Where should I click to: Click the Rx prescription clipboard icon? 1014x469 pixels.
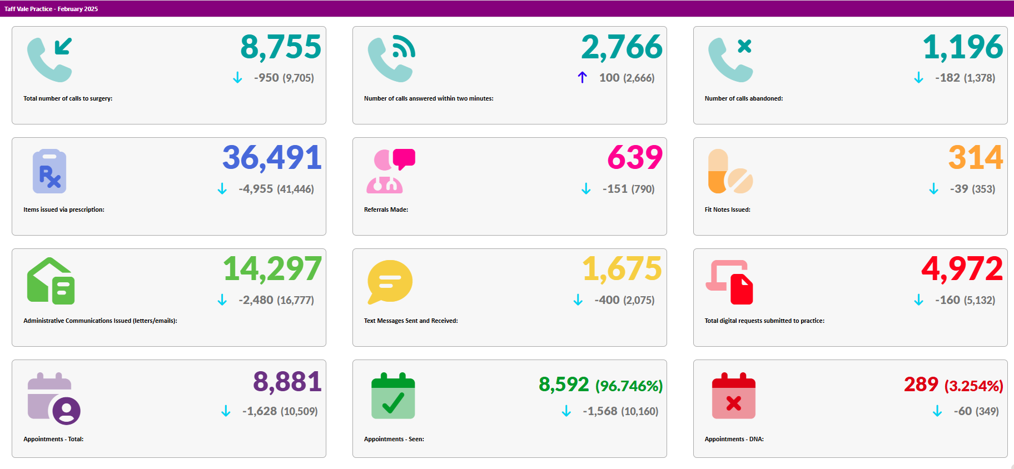tap(49, 171)
